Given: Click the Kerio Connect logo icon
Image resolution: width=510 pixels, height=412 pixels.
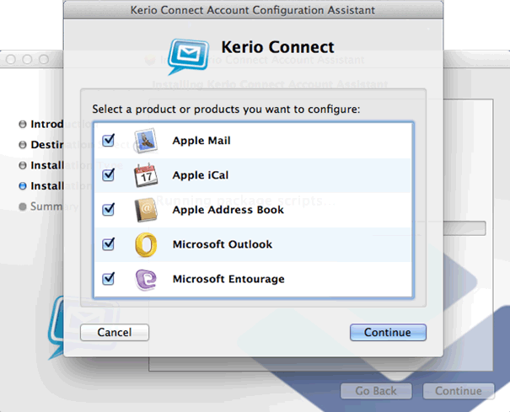Looking at the screenshot, I should (188, 56).
